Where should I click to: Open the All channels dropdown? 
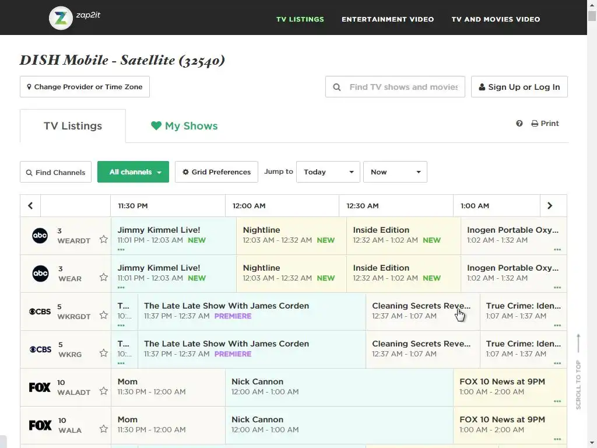tap(134, 172)
